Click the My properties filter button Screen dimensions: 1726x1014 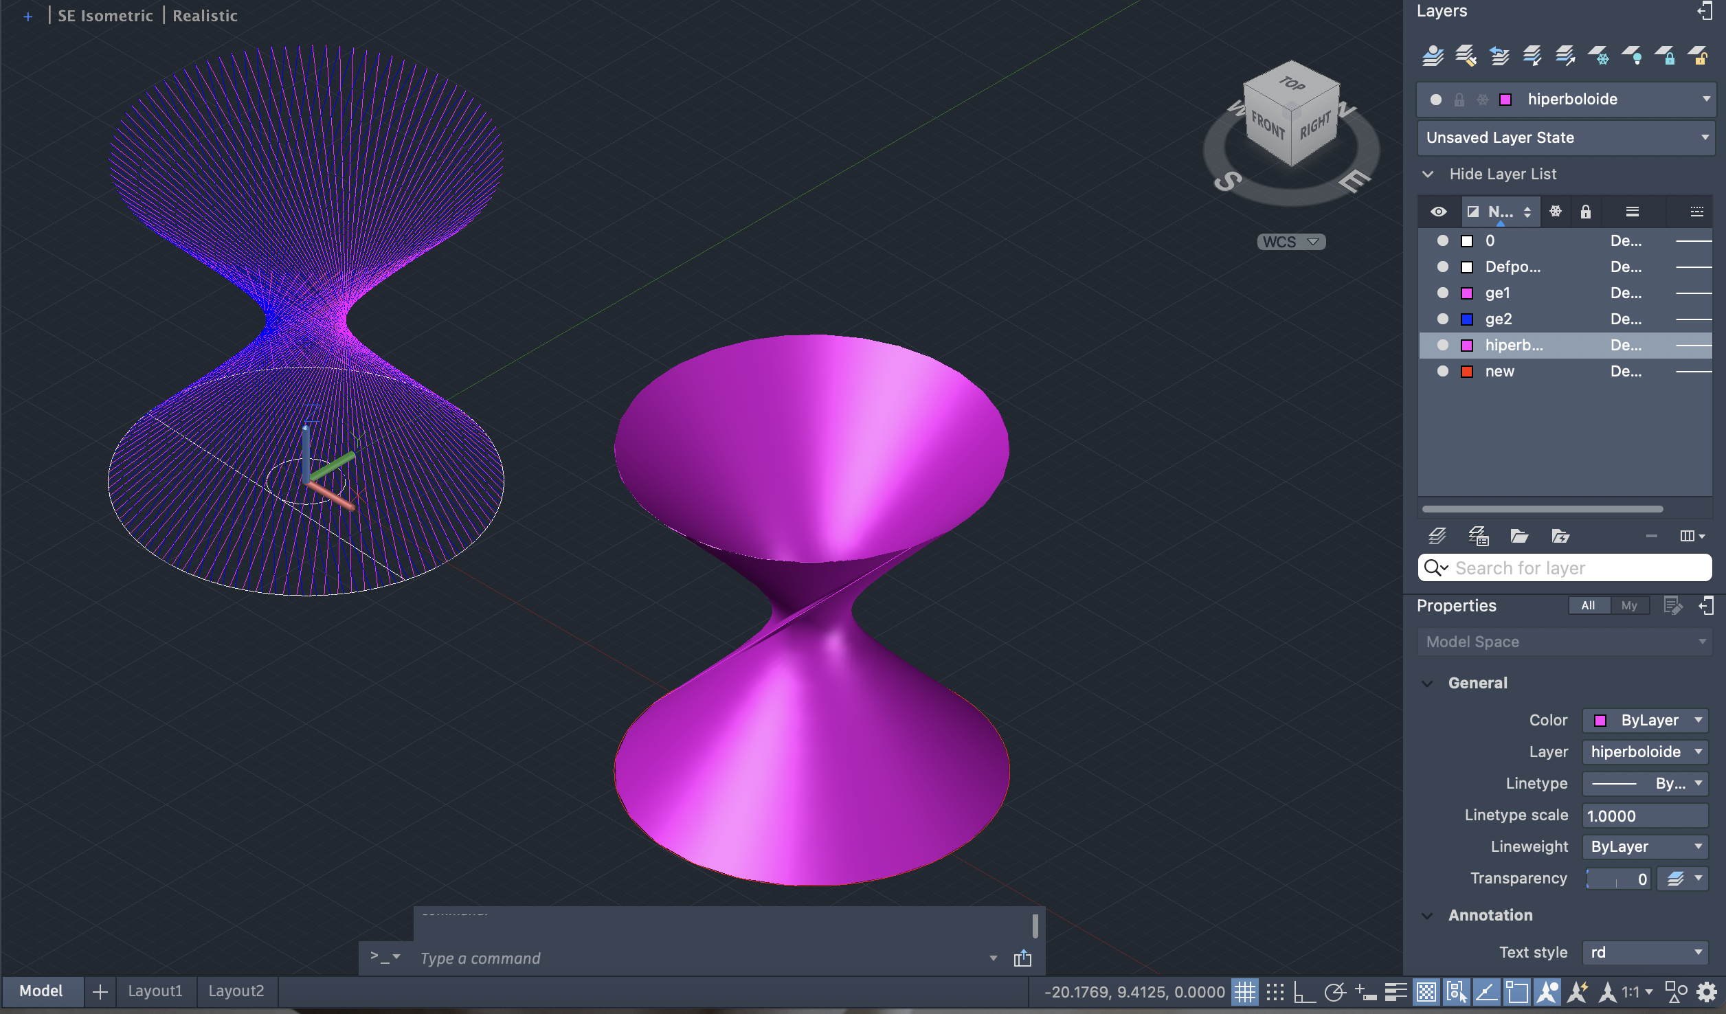tap(1629, 605)
